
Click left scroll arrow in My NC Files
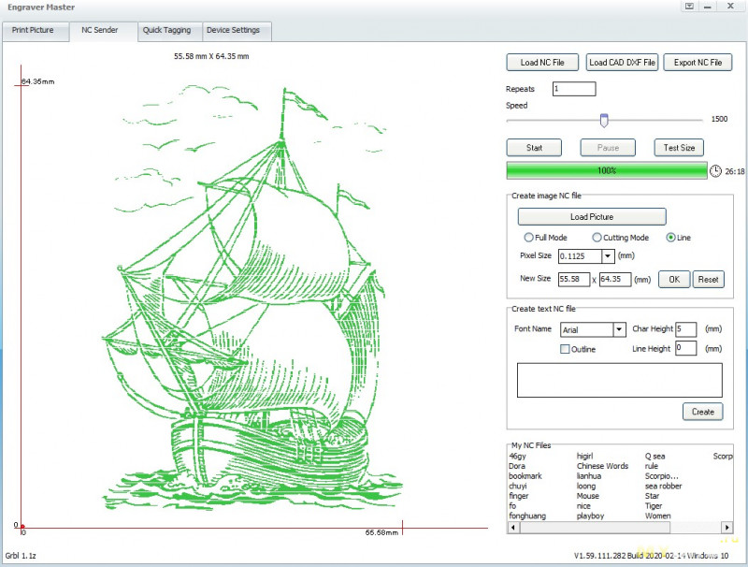[x=512, y=528]
